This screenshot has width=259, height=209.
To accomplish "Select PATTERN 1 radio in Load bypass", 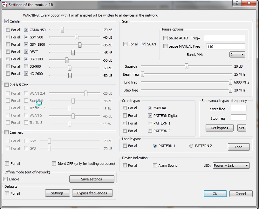I will point(155,146).
